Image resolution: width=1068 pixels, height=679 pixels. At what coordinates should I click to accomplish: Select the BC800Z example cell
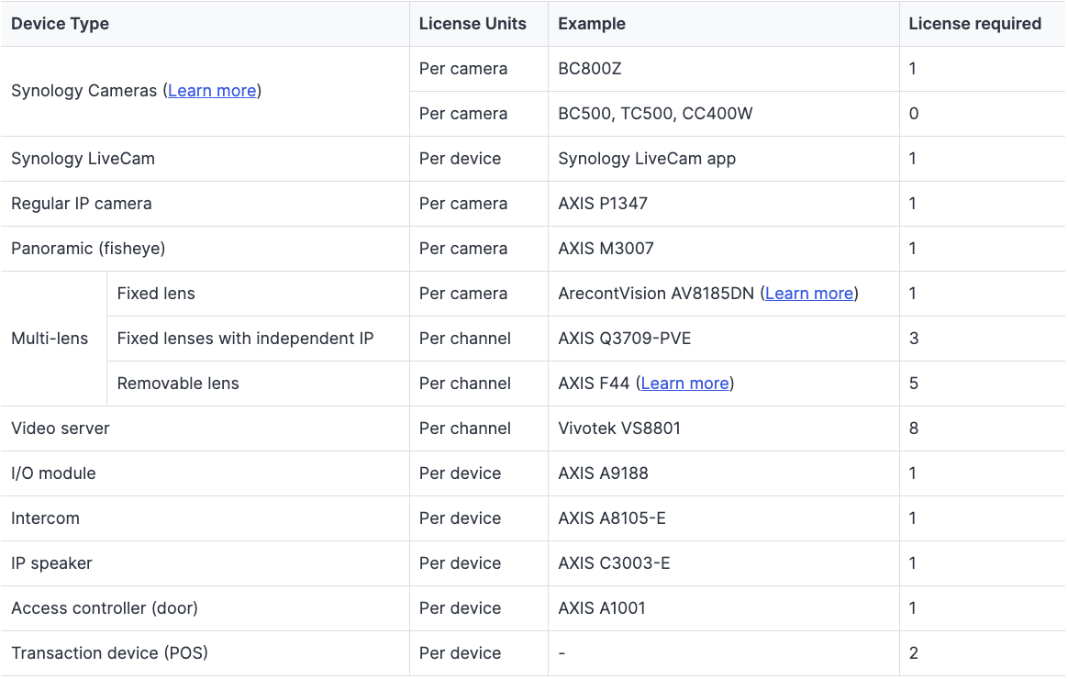pyautogui.click(x=590, y=69)
